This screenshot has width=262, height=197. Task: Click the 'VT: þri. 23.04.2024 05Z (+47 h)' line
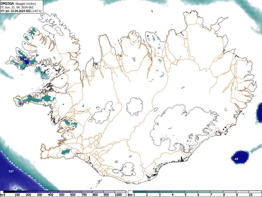point(21,11)
